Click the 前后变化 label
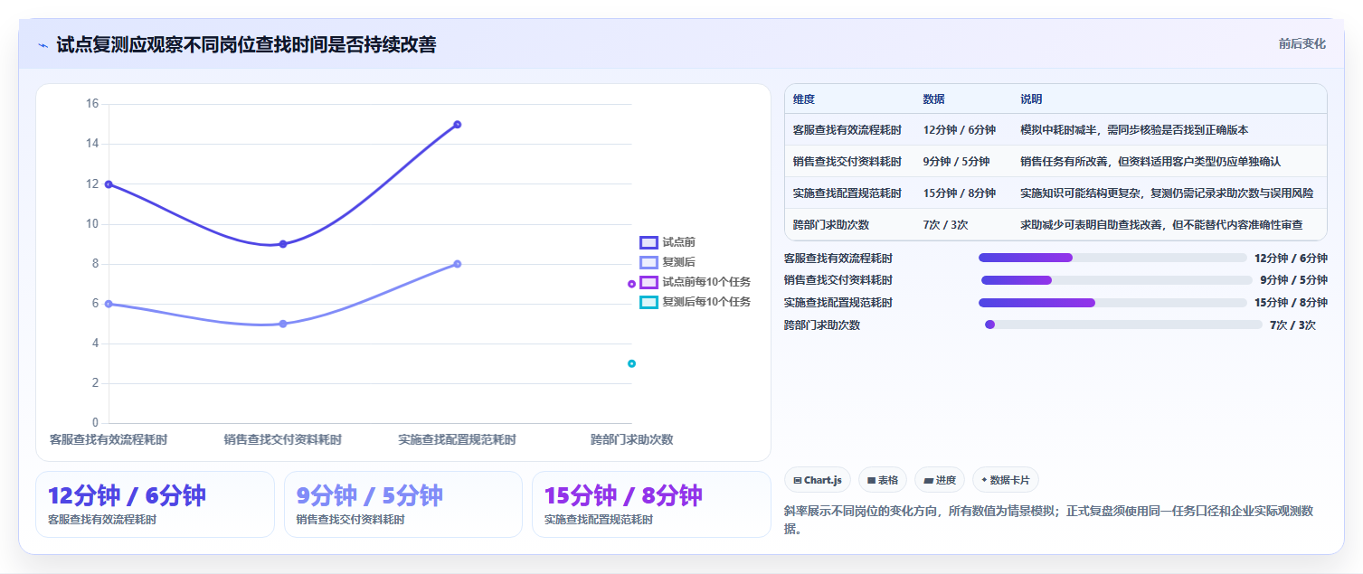 coord(1301,43)
